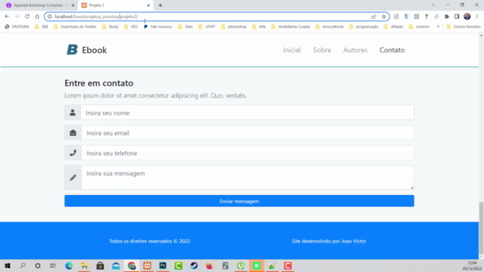Open the programação bookmarks folder

(364, 26)
